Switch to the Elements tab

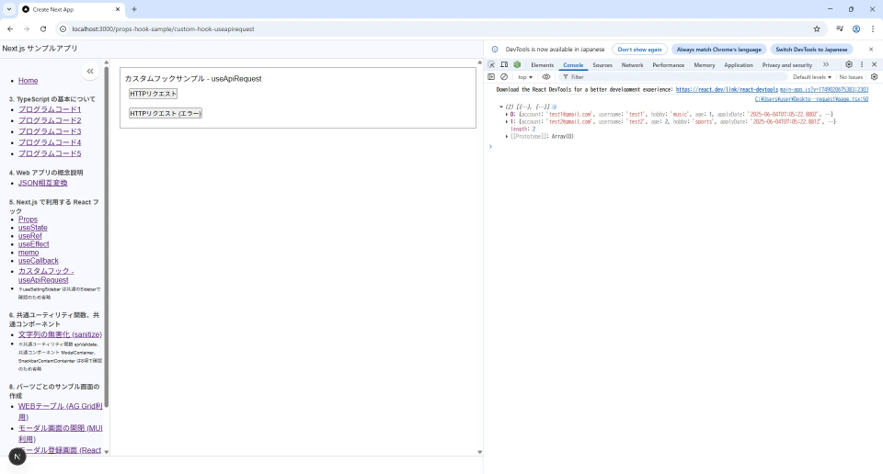pos(543,65)
